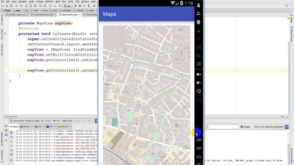Click example breadcrumb in navigation bar
The image size is (294, 165).
coord(65,11)
